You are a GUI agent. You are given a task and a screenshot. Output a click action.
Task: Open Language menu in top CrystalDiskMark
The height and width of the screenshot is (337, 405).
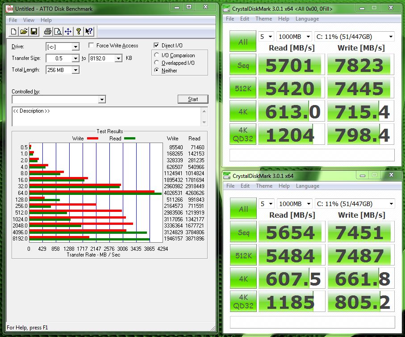pos(307,19)
